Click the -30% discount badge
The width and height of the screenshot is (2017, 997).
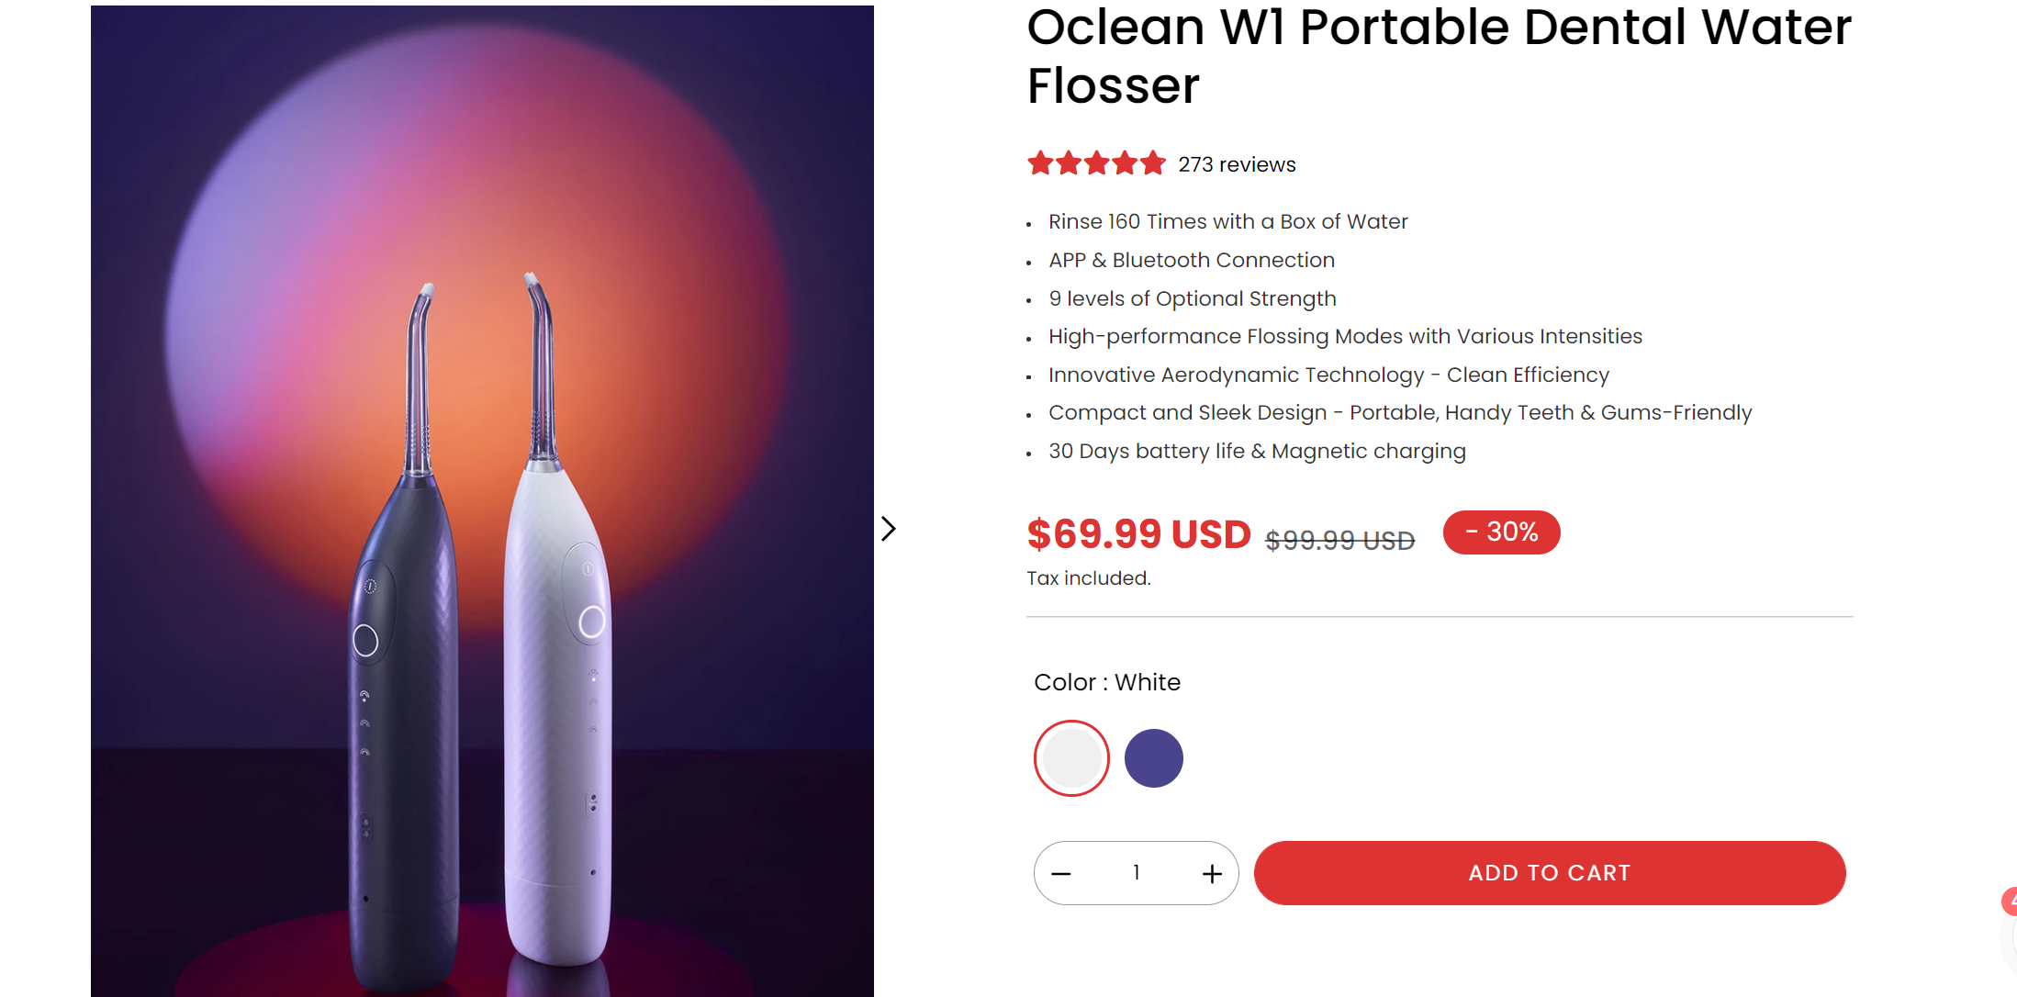(x=1501, y=532)
